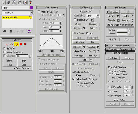Viewport: 138px width, 114px height.
Task: Expand the Subdivision Surface rollout
Action: tap(120, 45)
